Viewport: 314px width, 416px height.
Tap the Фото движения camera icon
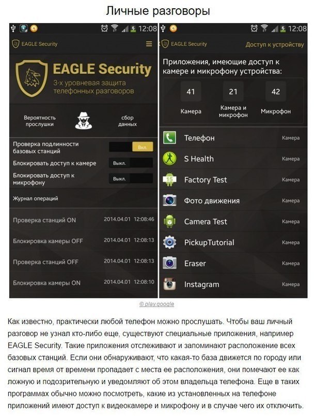169,201
